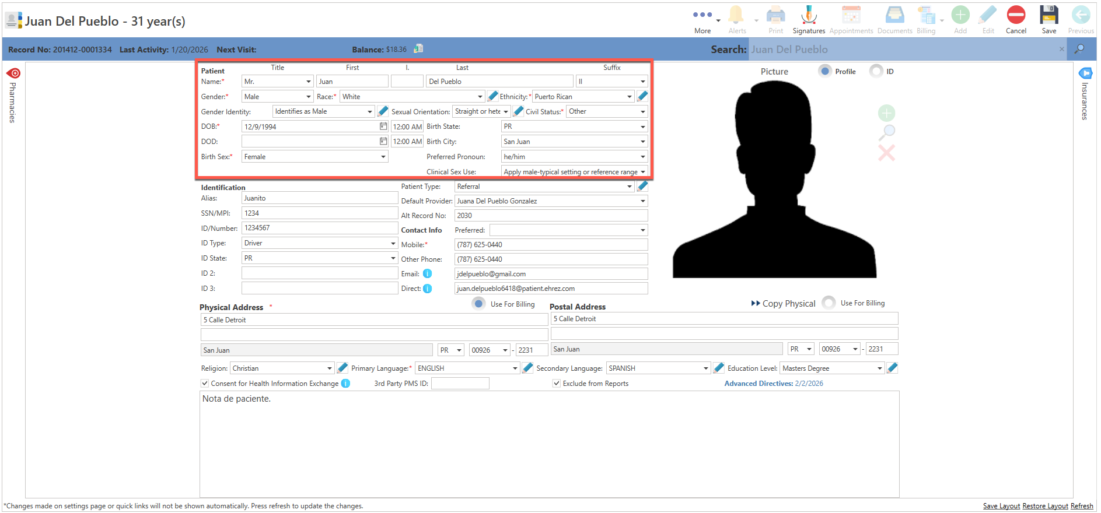
Task: Open the More options menu
Action: [702, 20]
